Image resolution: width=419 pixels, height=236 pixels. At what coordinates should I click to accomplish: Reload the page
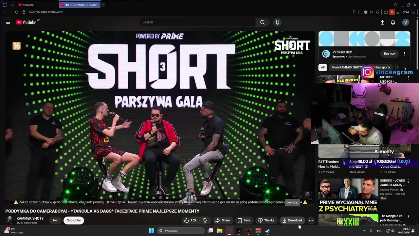17,12
